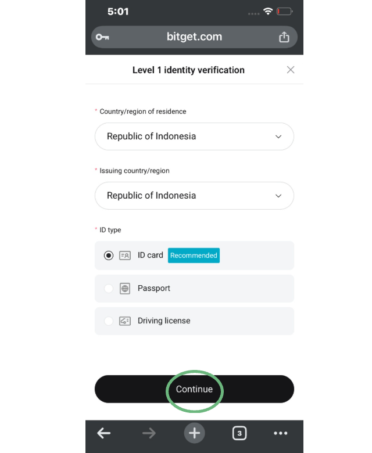Viewport: 372px width, 453px height.
Task: Tap the bitget.com address text
Action: click(194, 37)
